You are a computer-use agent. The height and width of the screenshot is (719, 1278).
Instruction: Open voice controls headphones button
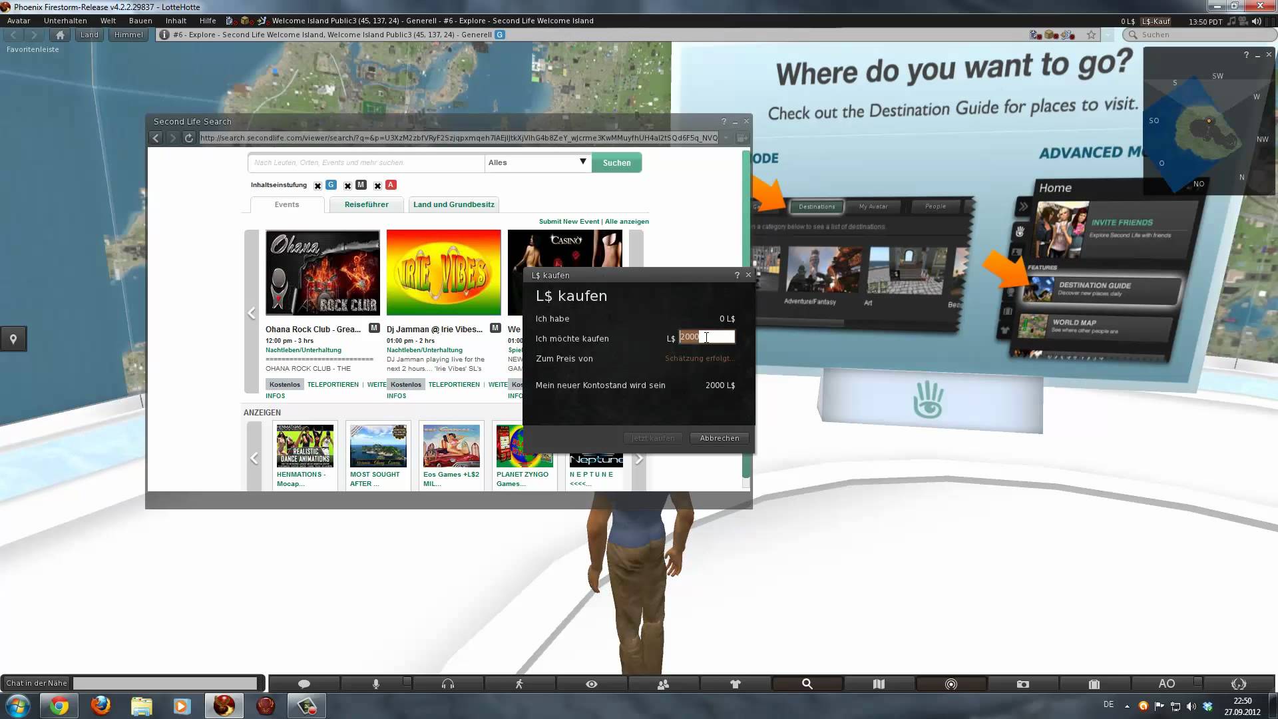(x=448, y=684)
